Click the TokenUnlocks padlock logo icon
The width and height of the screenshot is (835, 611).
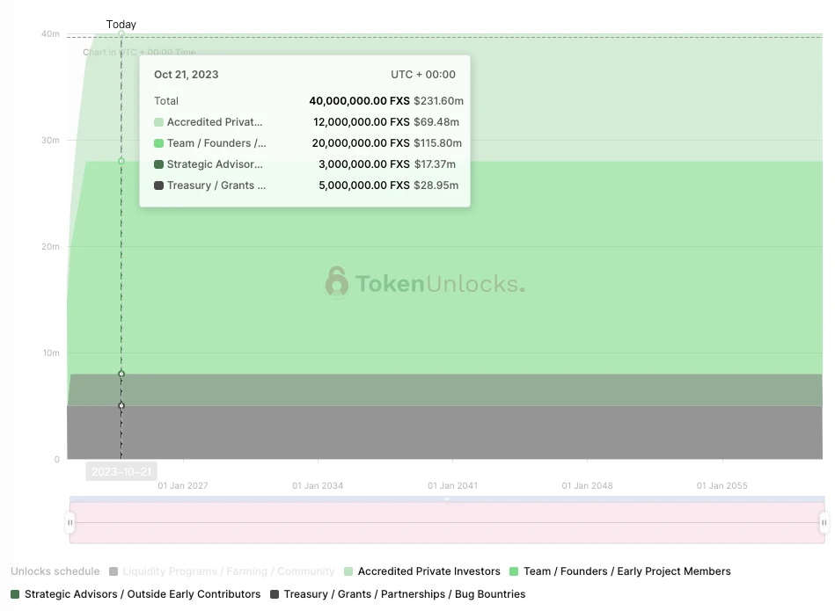coord(336,282)
